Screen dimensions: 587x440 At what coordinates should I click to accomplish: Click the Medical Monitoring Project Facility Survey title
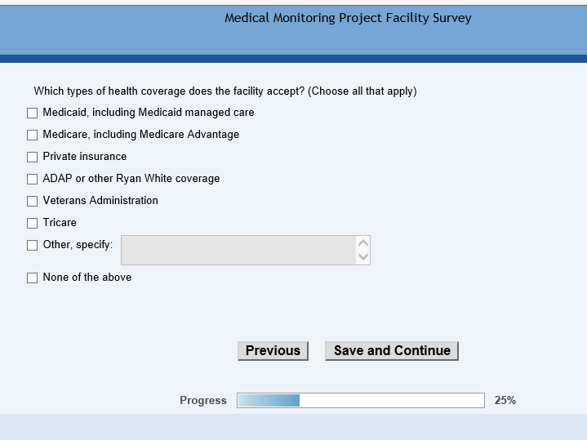click(348, 18)
